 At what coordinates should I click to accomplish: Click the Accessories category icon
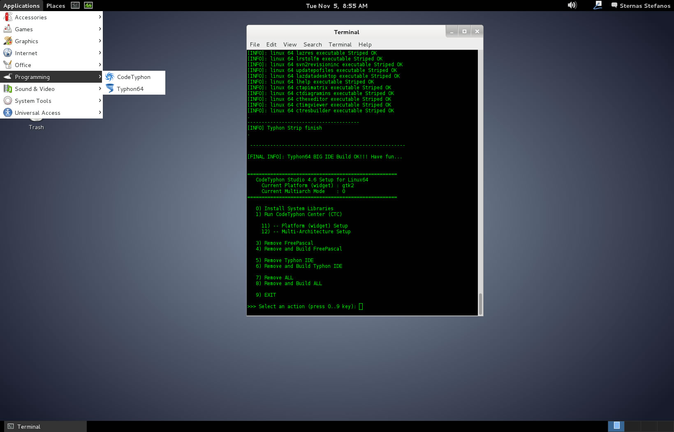(x=8, y=17)
